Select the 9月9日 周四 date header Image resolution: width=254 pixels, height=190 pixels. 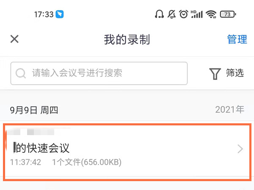click(x=34, y=110)
